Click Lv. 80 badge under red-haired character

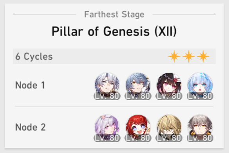tap(138, 138)
